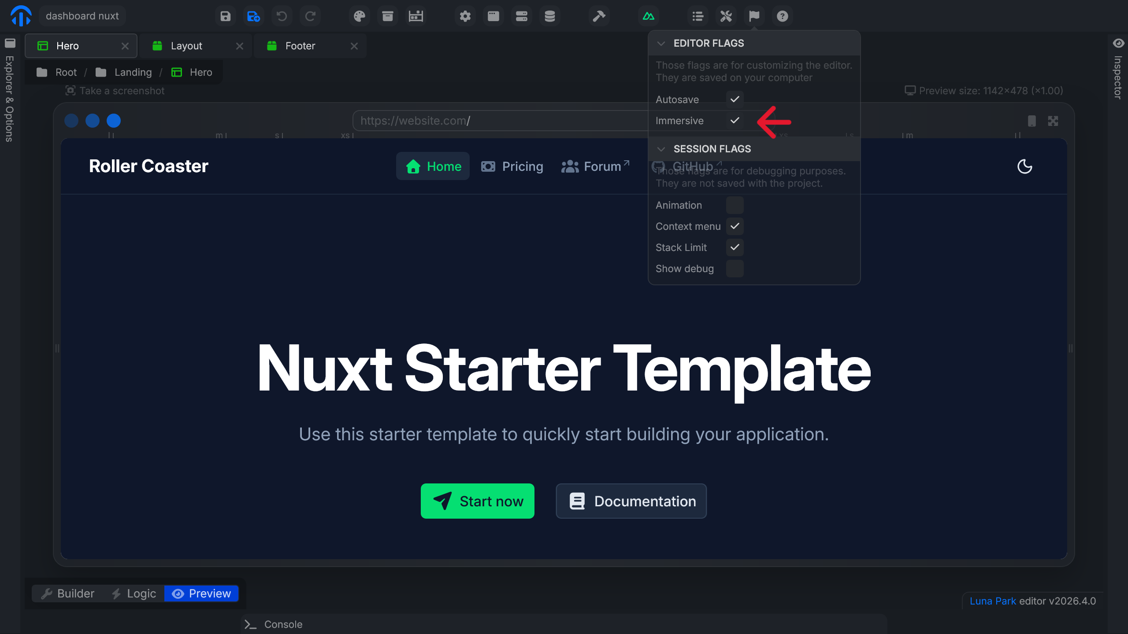Click the hammer build icon
Image resolution: width=1128 pixels, height=634 pixels.
coord(599,16)
